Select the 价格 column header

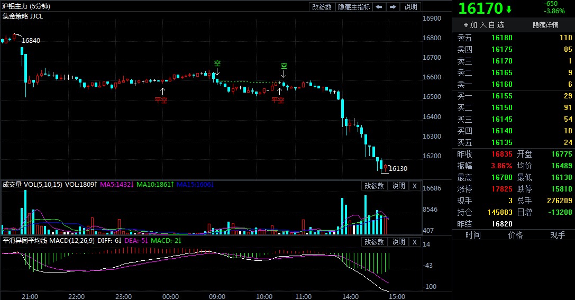click(515, 235)
